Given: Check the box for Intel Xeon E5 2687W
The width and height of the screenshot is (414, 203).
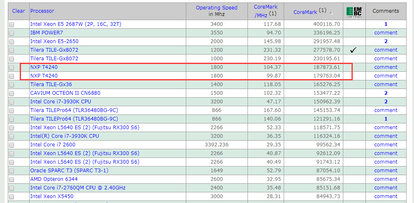Looking at the screenshot, I should 12,25.
